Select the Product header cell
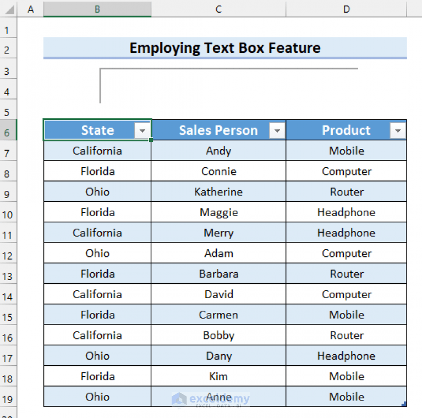The image size is (422, 418). pos(347,130)
